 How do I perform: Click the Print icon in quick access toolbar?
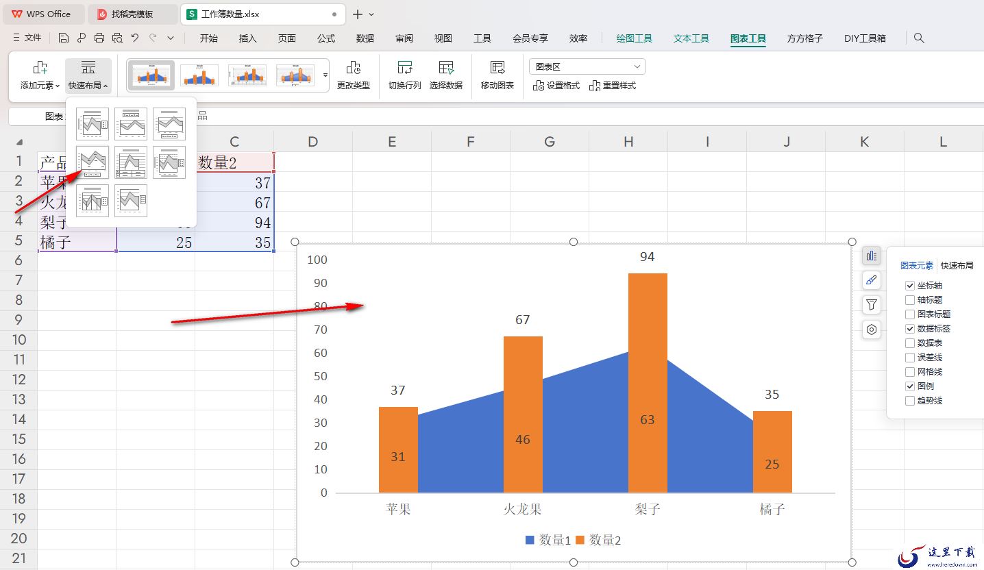[x=99, y=38]
